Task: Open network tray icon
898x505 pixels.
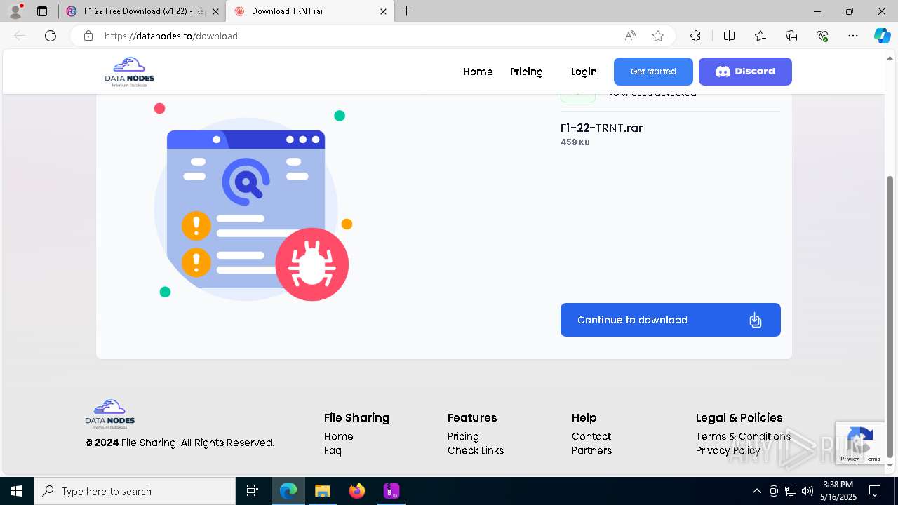Action: pos(791,491)
